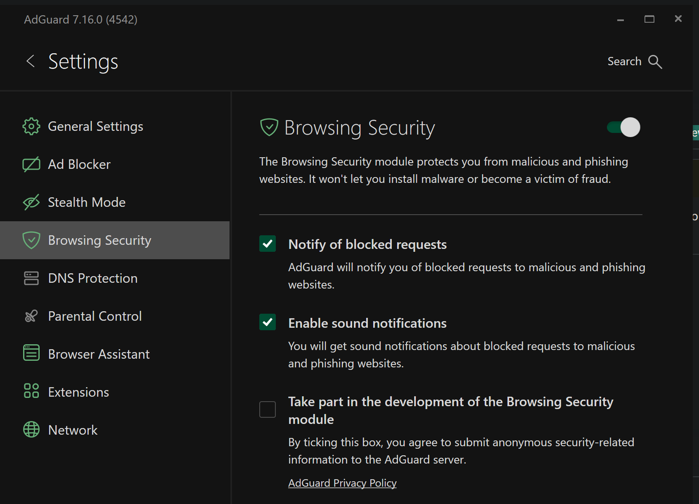Viewport: 699px width, 504px height.
Task: Disable the sound notifications checkbox
Action: coord(268,322)
